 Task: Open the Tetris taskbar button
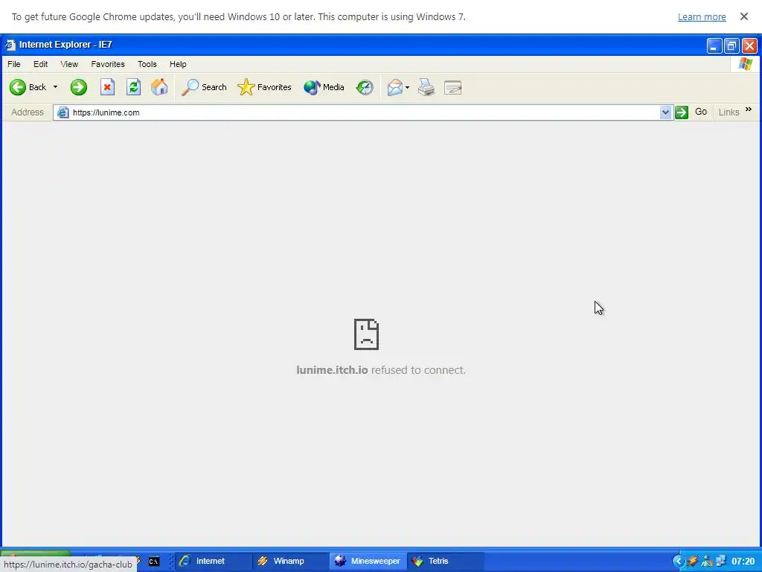coord(446,561)
